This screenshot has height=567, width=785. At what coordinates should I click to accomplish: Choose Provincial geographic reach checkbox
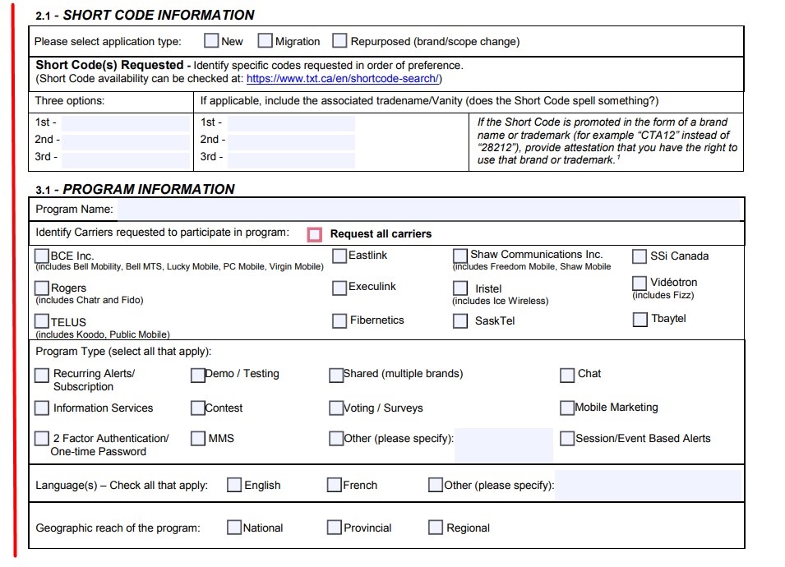point(334,527)
